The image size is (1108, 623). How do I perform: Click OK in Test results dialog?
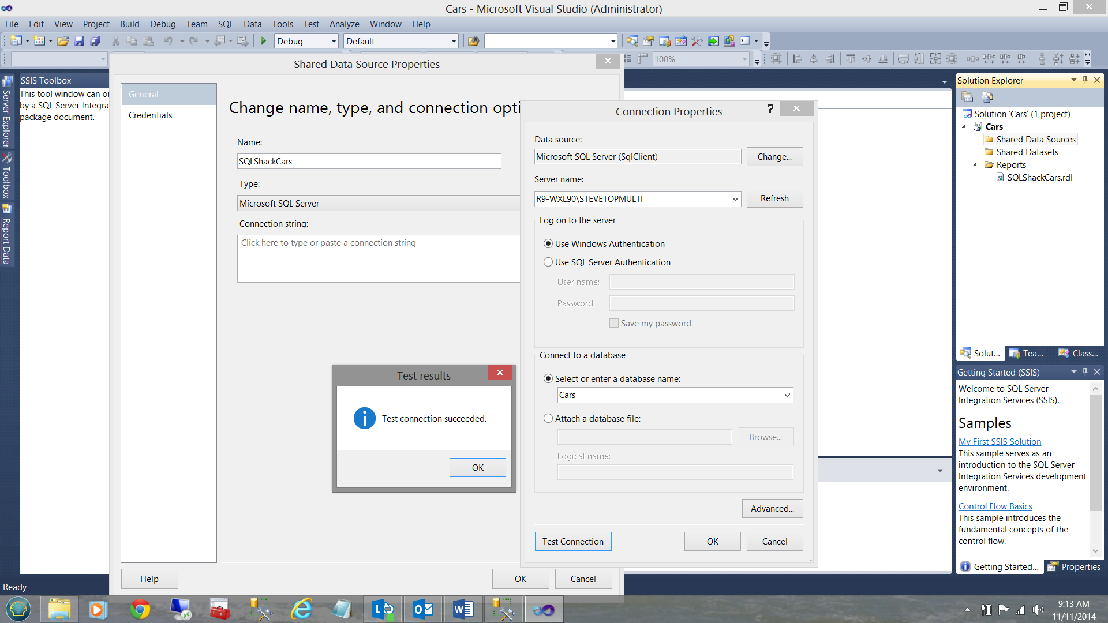click(x=477, y=467)
